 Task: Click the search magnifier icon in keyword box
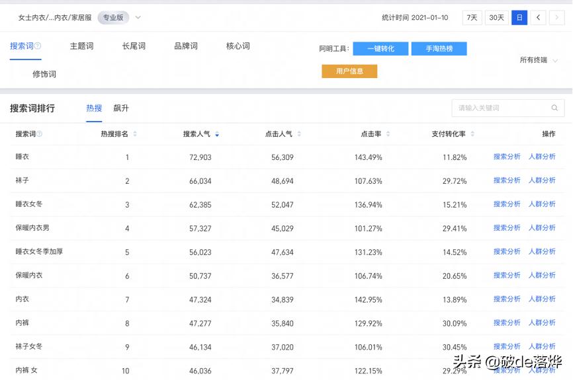click(554, 108)
